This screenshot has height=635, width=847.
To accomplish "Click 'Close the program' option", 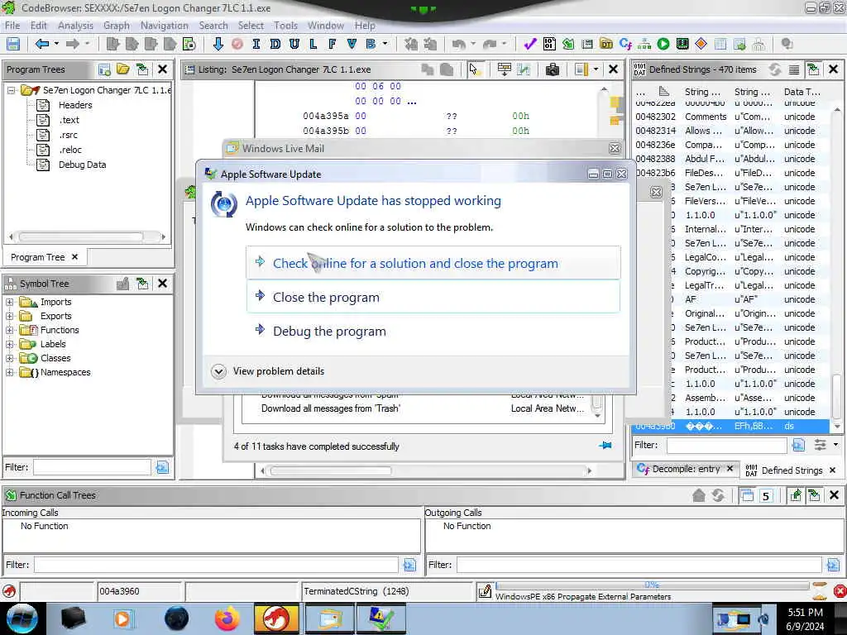I will coord(433,297).
